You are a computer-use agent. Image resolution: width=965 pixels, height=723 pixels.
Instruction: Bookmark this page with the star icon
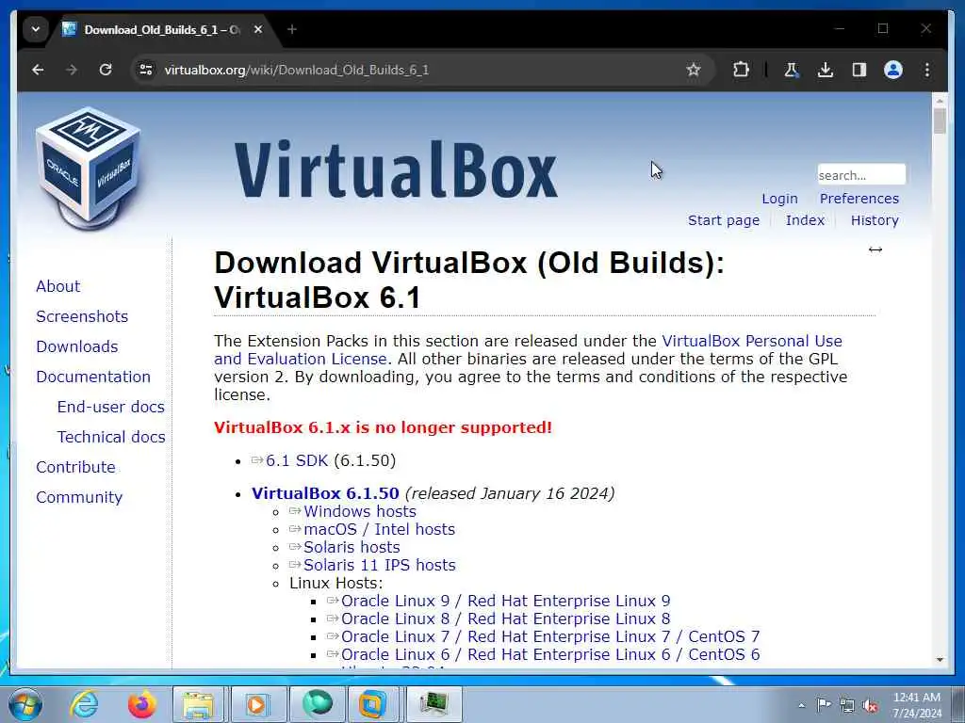[694, 70]
